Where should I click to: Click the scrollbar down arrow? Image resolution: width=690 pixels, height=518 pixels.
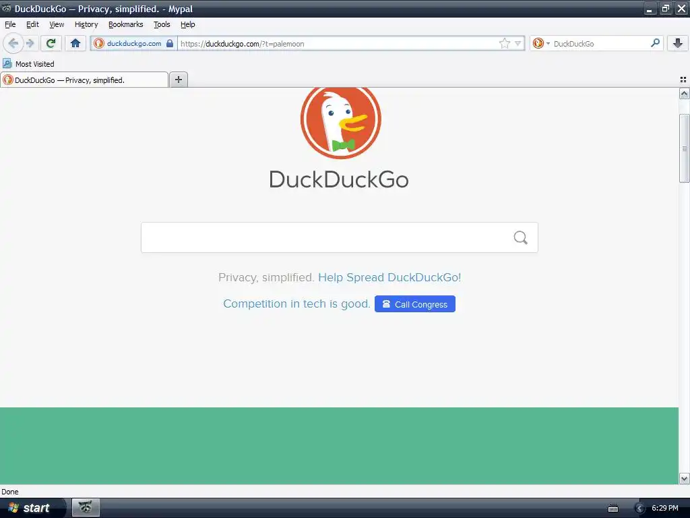point(684,478)
